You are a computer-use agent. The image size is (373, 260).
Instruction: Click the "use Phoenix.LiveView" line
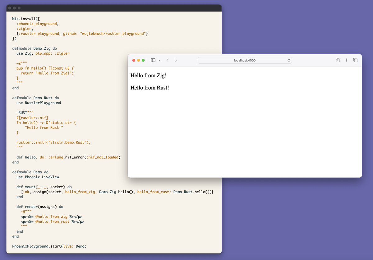pyautogui.click(x=38, y=177)
